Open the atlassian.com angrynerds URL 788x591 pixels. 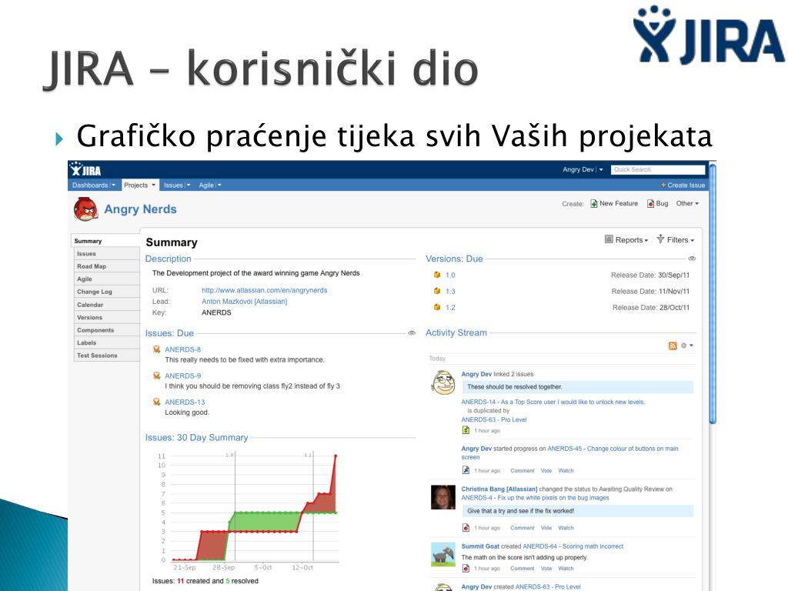click(x=265, y=290)
